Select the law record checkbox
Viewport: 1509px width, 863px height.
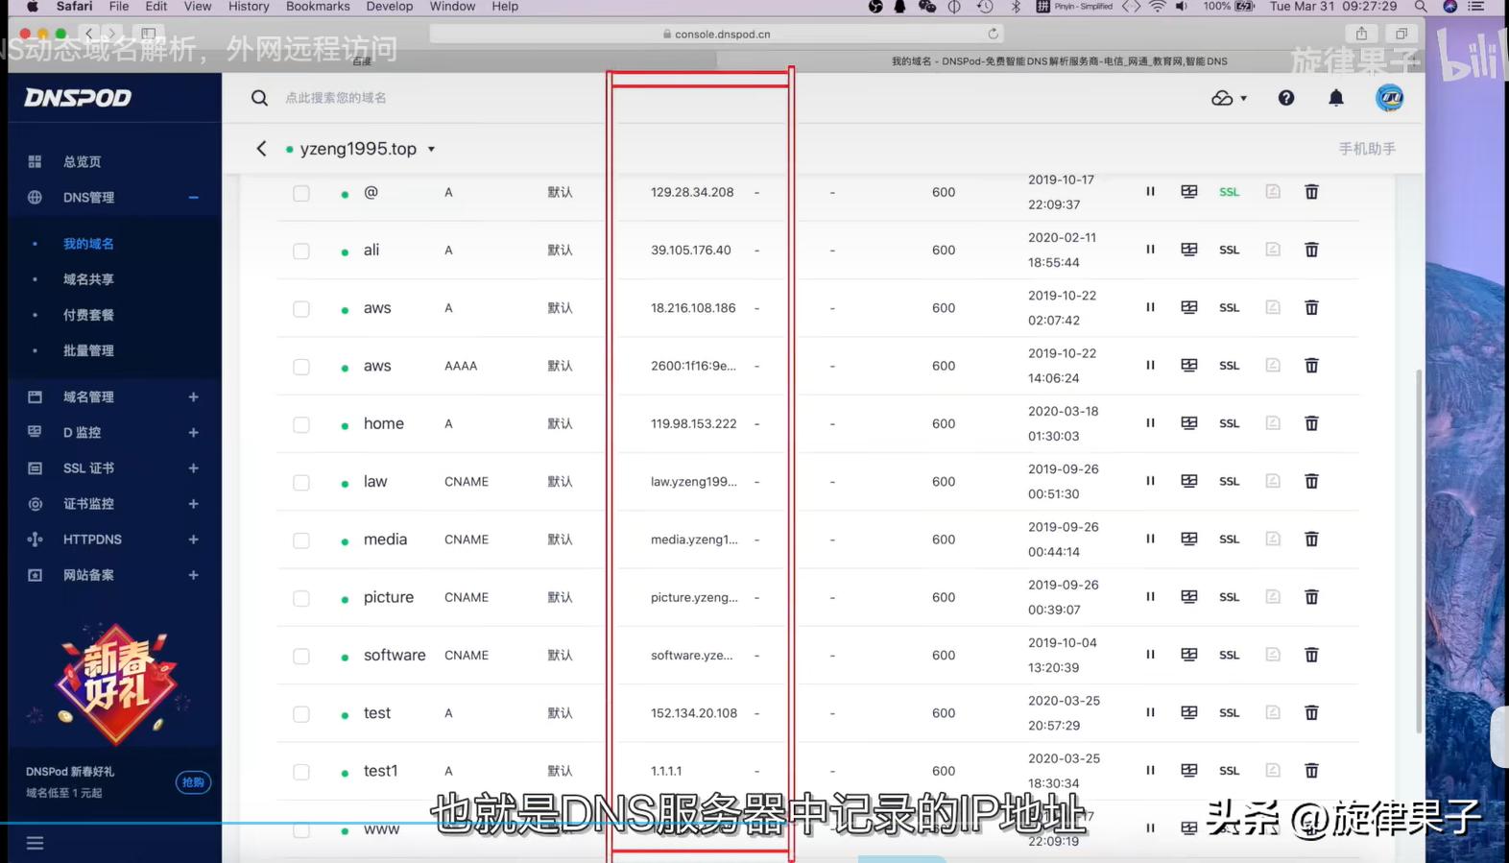click(301, 483)
